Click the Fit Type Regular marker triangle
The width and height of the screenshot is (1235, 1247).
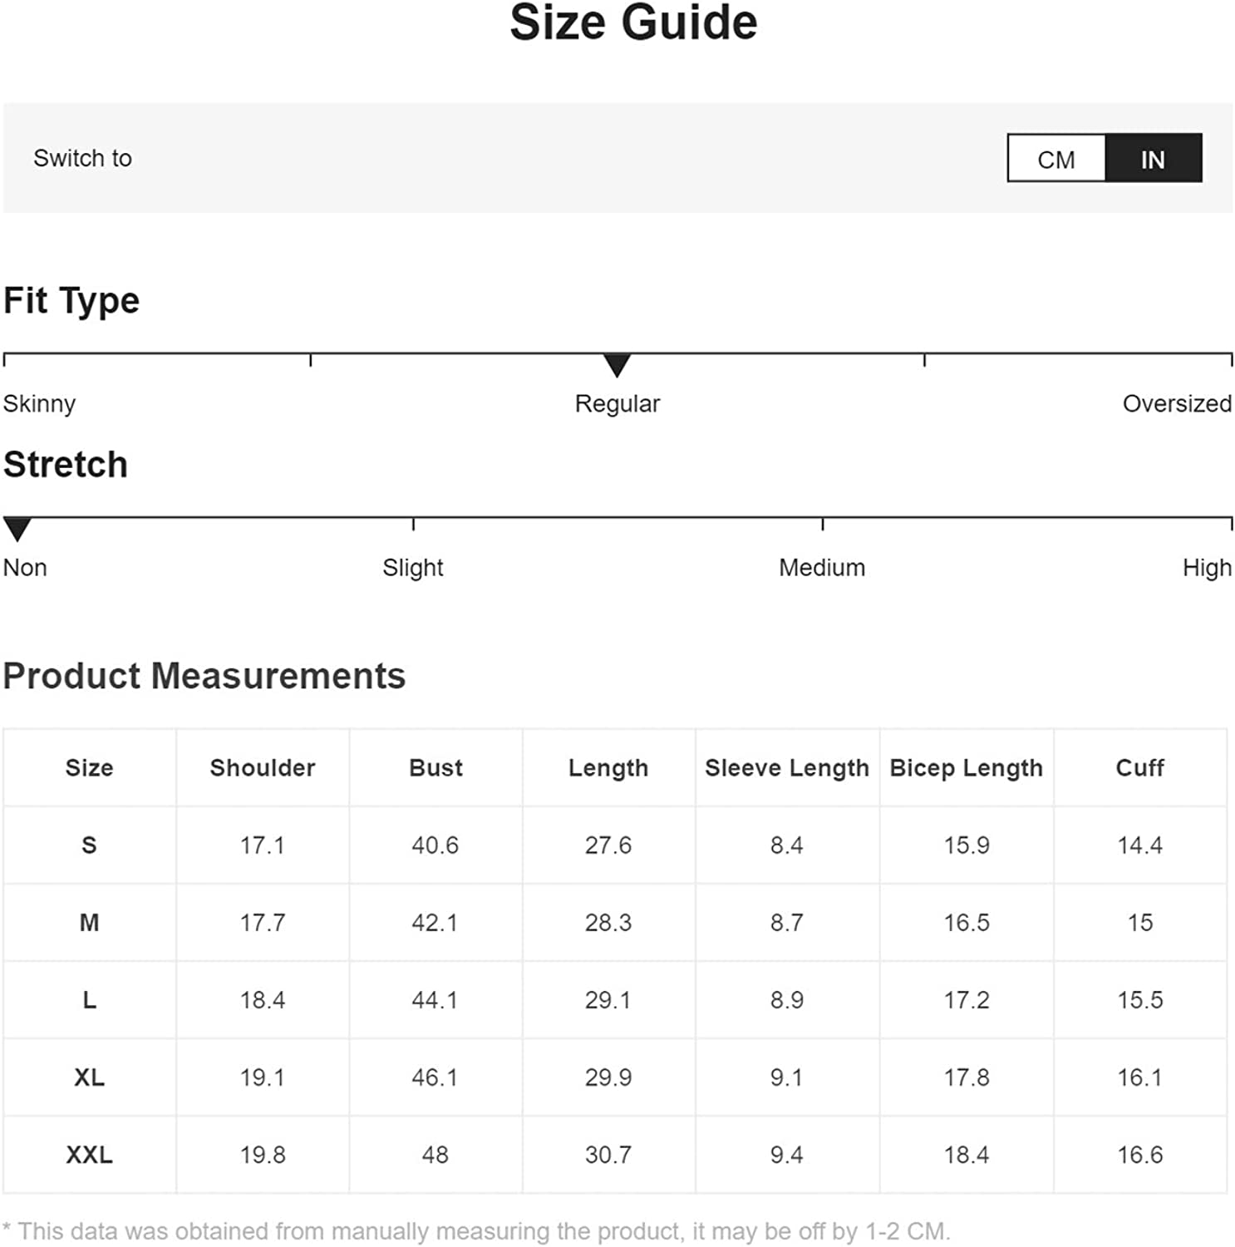pyautogui.click(x=617, y=364)
